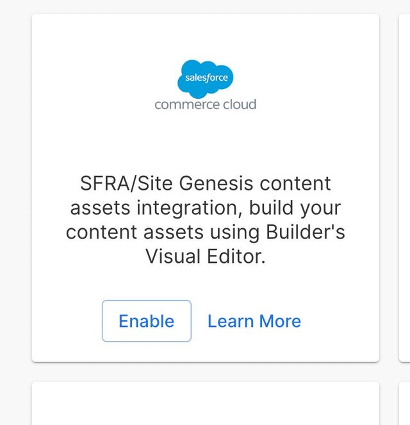Open the Learn More link

(x=254, y=321)
